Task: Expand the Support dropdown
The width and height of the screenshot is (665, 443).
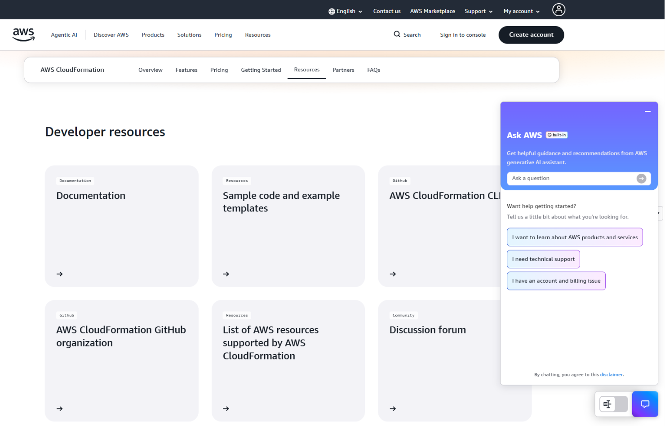Action: pos(479,11)
